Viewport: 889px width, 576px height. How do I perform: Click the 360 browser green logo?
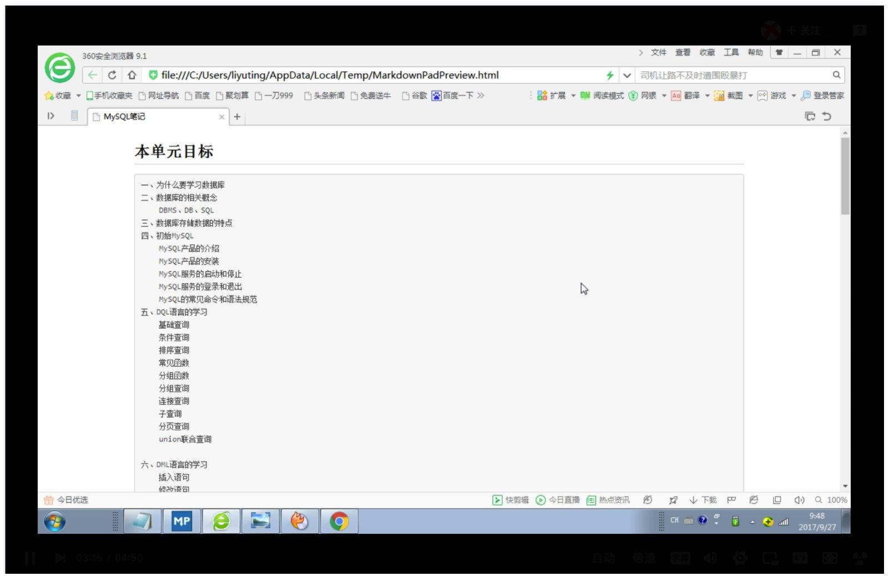[60, 68]
